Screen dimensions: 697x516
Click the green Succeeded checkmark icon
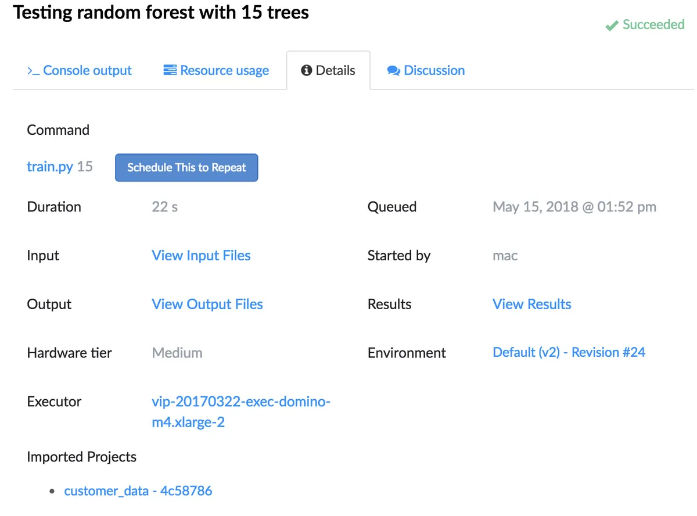click(611, 26)
